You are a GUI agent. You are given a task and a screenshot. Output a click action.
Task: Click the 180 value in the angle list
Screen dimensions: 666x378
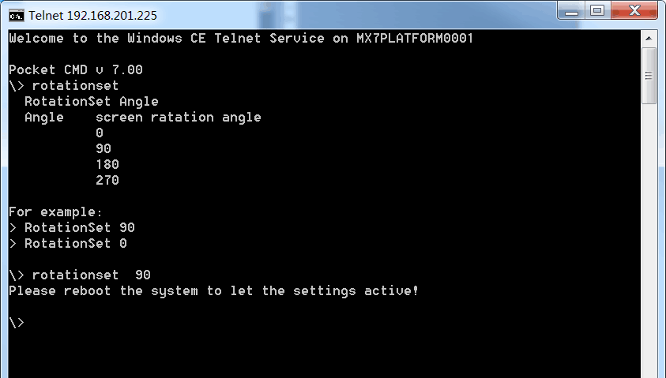107,165
